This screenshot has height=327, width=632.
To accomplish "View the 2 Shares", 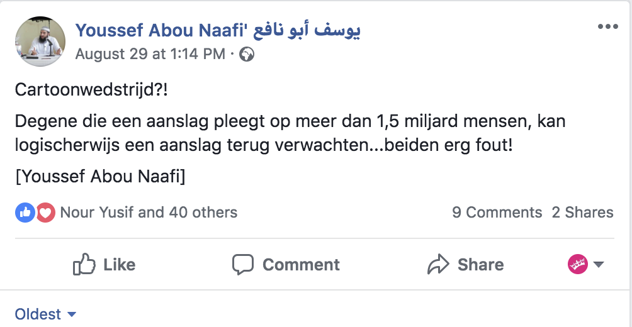I will (582, 213).
